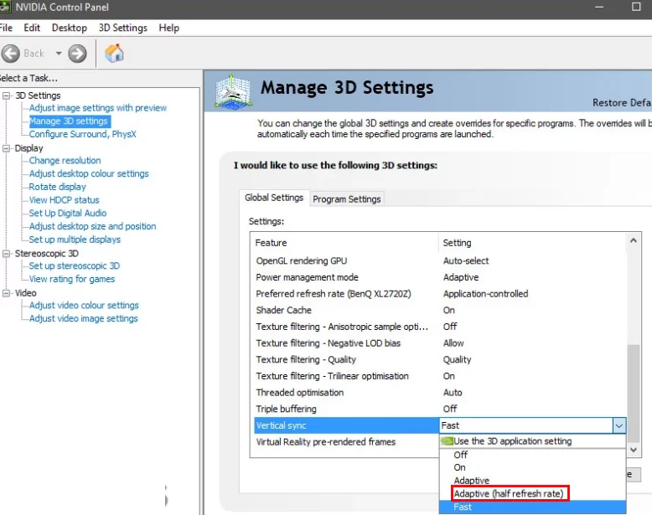This screenshot has width=652, height=515.
Task: Select the Triple buffering row
Action: [439, 409]
